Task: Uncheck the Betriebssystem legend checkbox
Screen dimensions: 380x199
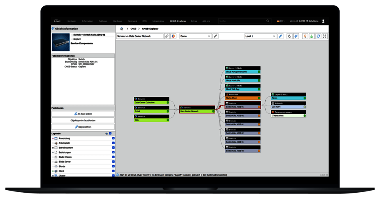Action: point(113,147)
